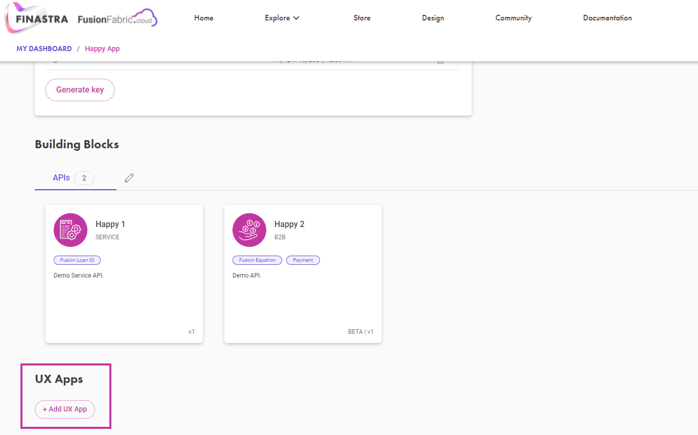698x435 pixels.
Task: Click the 'B2B' label under Happy 2
Action: [x=280, y=237]
